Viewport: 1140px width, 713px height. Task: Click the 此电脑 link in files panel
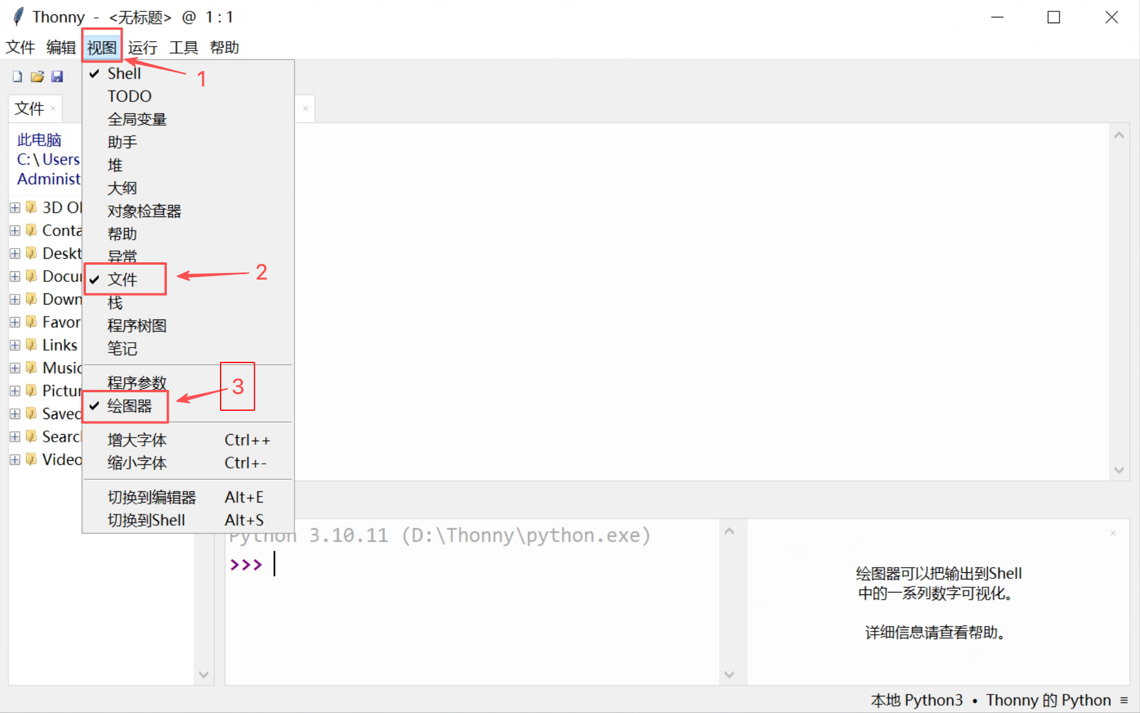(39, 140)
